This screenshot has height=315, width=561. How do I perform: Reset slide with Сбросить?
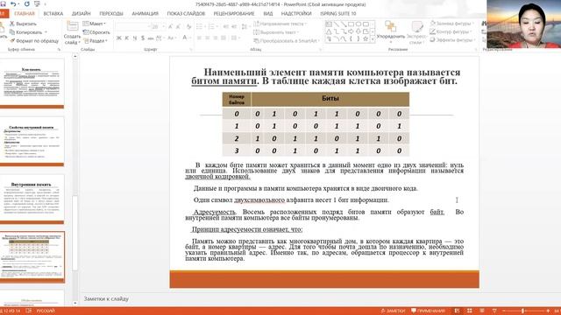pyautogui.click(x=96, y=32)
